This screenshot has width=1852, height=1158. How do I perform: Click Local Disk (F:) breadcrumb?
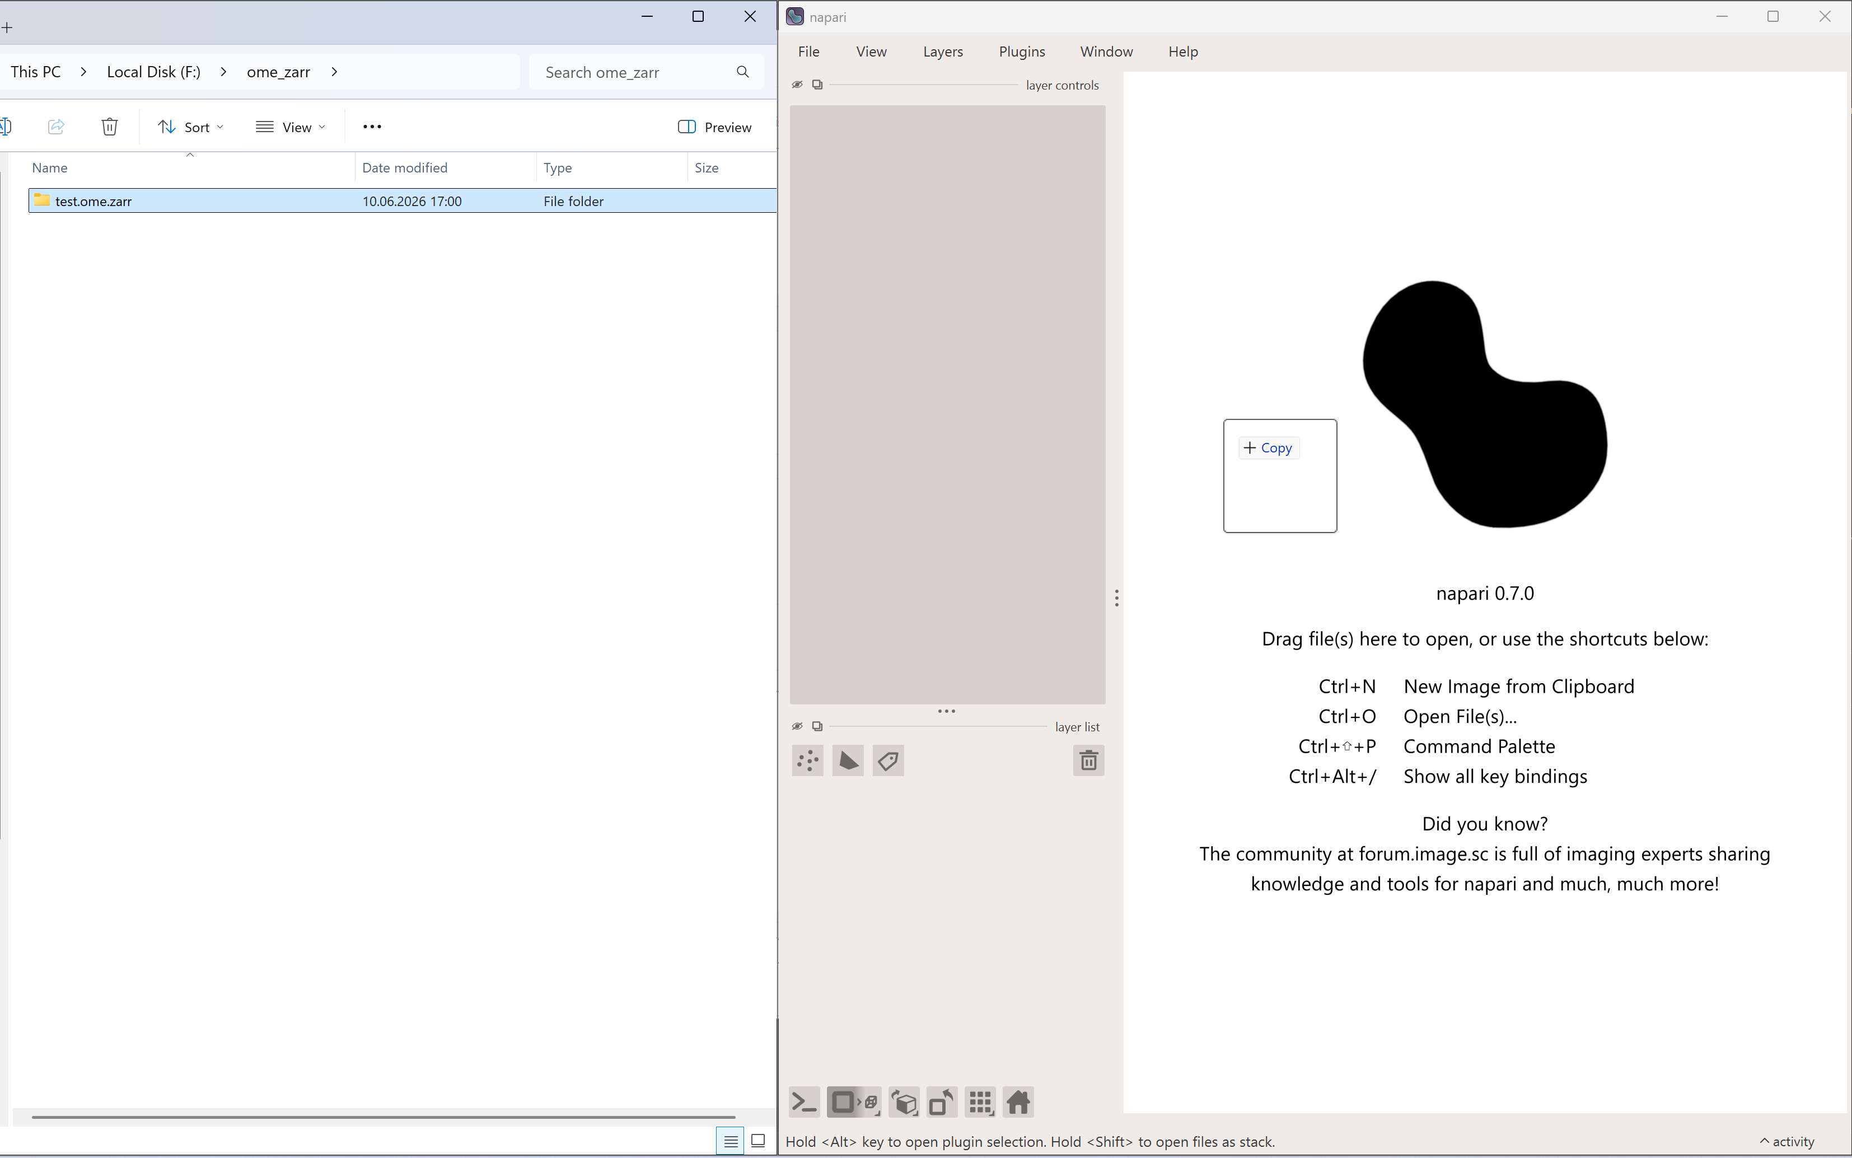154,72
